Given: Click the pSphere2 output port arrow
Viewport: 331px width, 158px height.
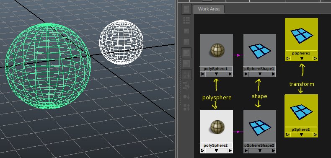Looking at the screenshot, I should [x=315, y=135].
